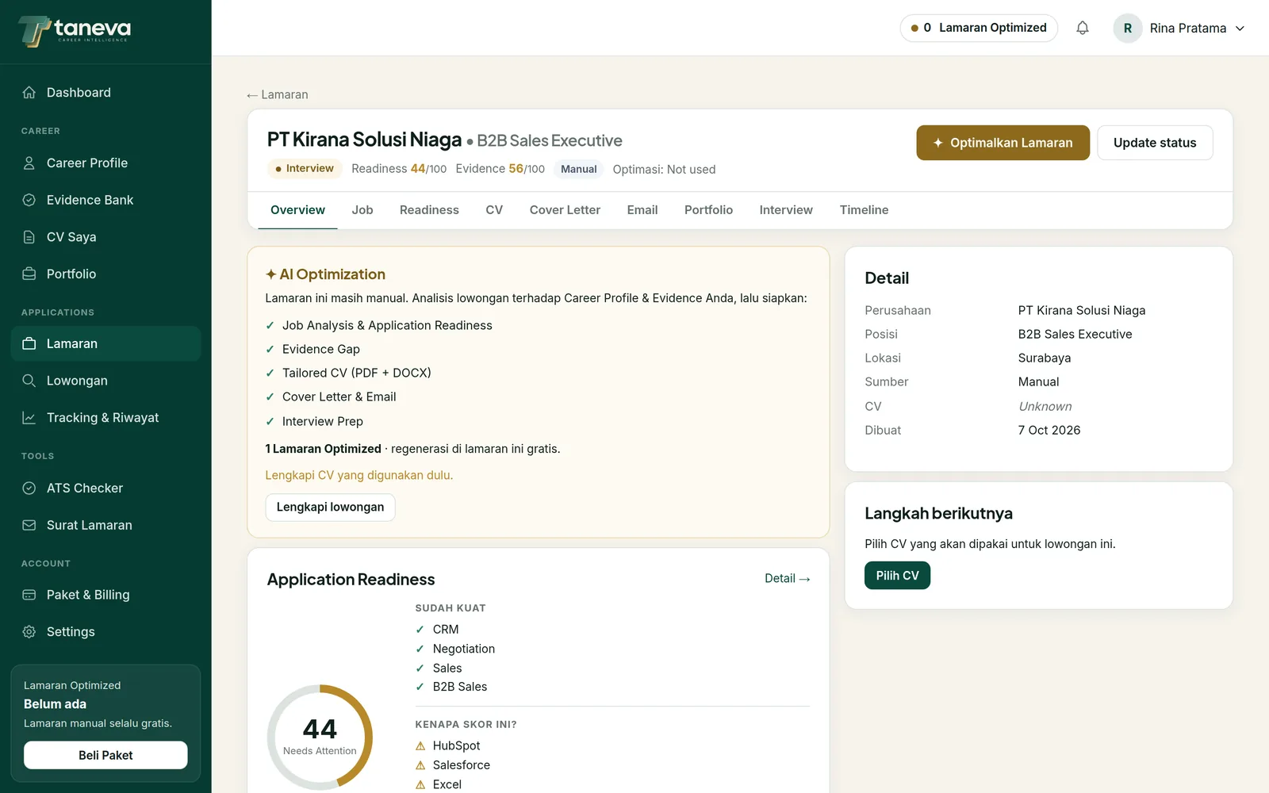This screenshot has height=793, width=1269.
Task: Click the Negotiation strength item
Action: click(x=455, y=649)
